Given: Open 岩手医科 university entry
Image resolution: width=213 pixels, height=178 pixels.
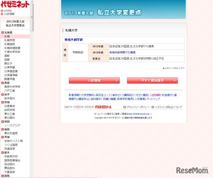Looking at the screenshot, I should pyautogui.click(x=10, y=98).
